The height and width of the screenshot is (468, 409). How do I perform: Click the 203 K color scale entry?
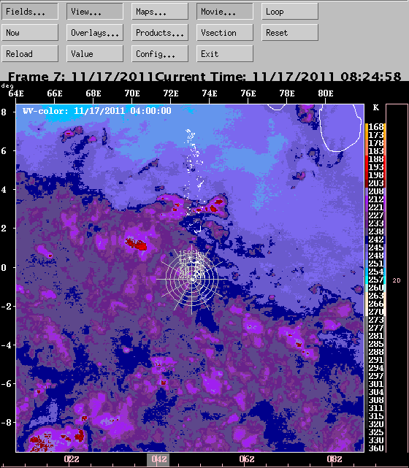pyautogui.click(x=375, y=183)
